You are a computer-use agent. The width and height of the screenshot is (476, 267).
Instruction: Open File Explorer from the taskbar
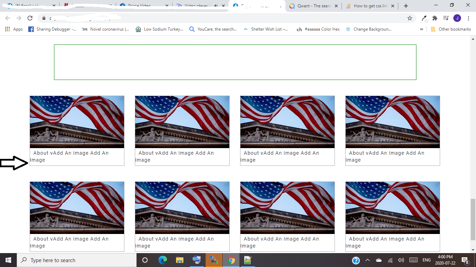click(179, 260)
